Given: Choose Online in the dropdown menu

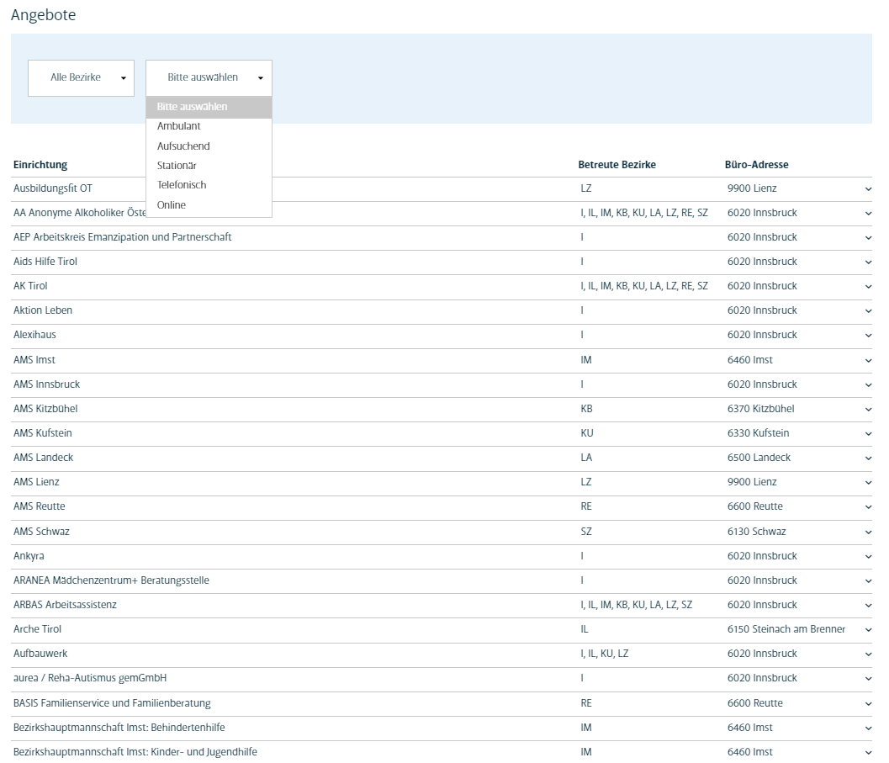Looking at the screenshot, I should (172, 205).
